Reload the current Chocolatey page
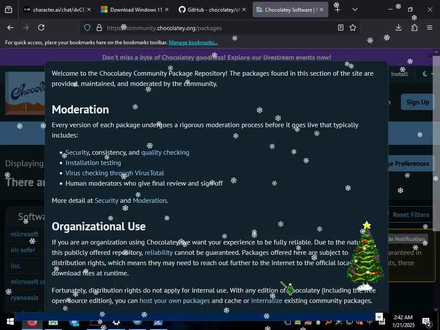The width and height of the screenshot is (440, 330). [41, 27]
